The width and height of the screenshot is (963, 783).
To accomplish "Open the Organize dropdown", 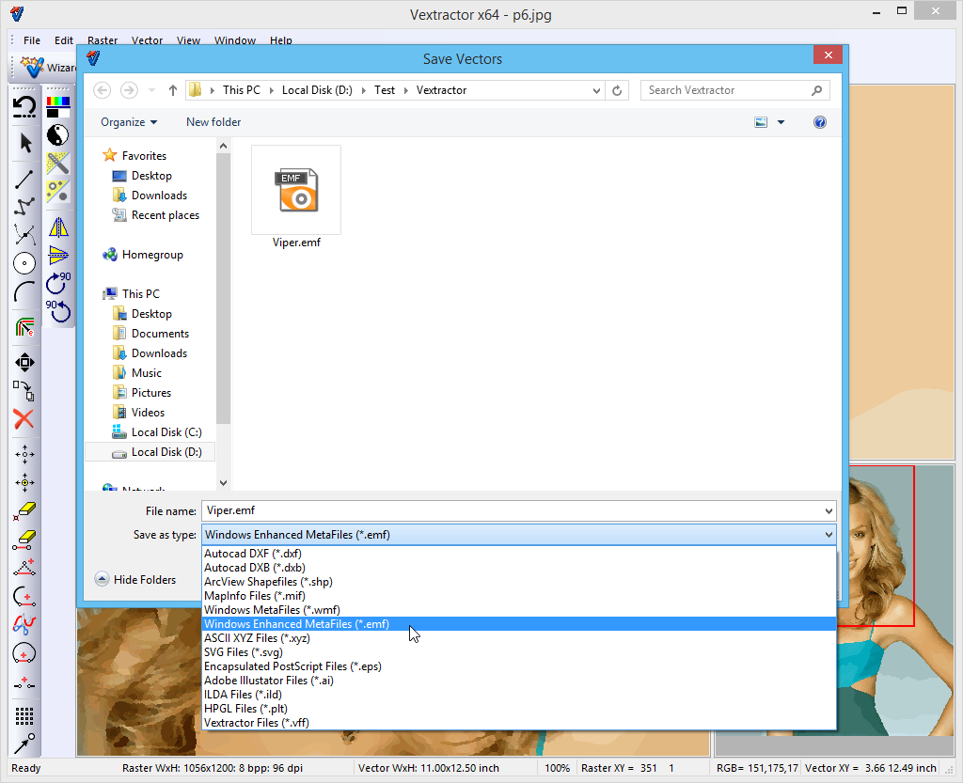I will (x=129, y=122).
